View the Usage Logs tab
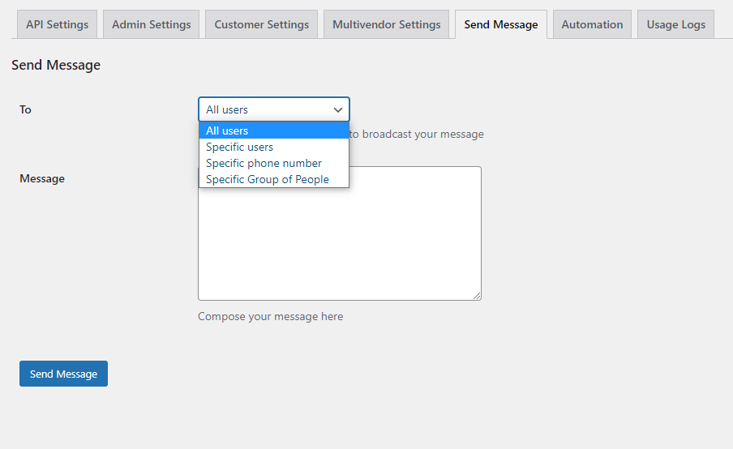This screenshot has width=733, height=449. [675, 24]
